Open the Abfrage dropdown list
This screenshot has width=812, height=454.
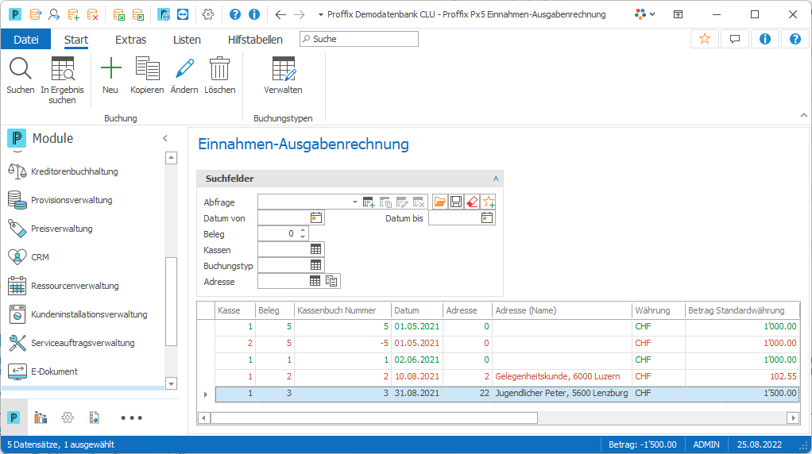tap(354, 202)
